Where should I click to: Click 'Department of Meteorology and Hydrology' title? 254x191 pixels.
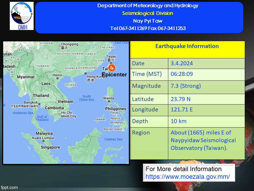tap(148, 6)
